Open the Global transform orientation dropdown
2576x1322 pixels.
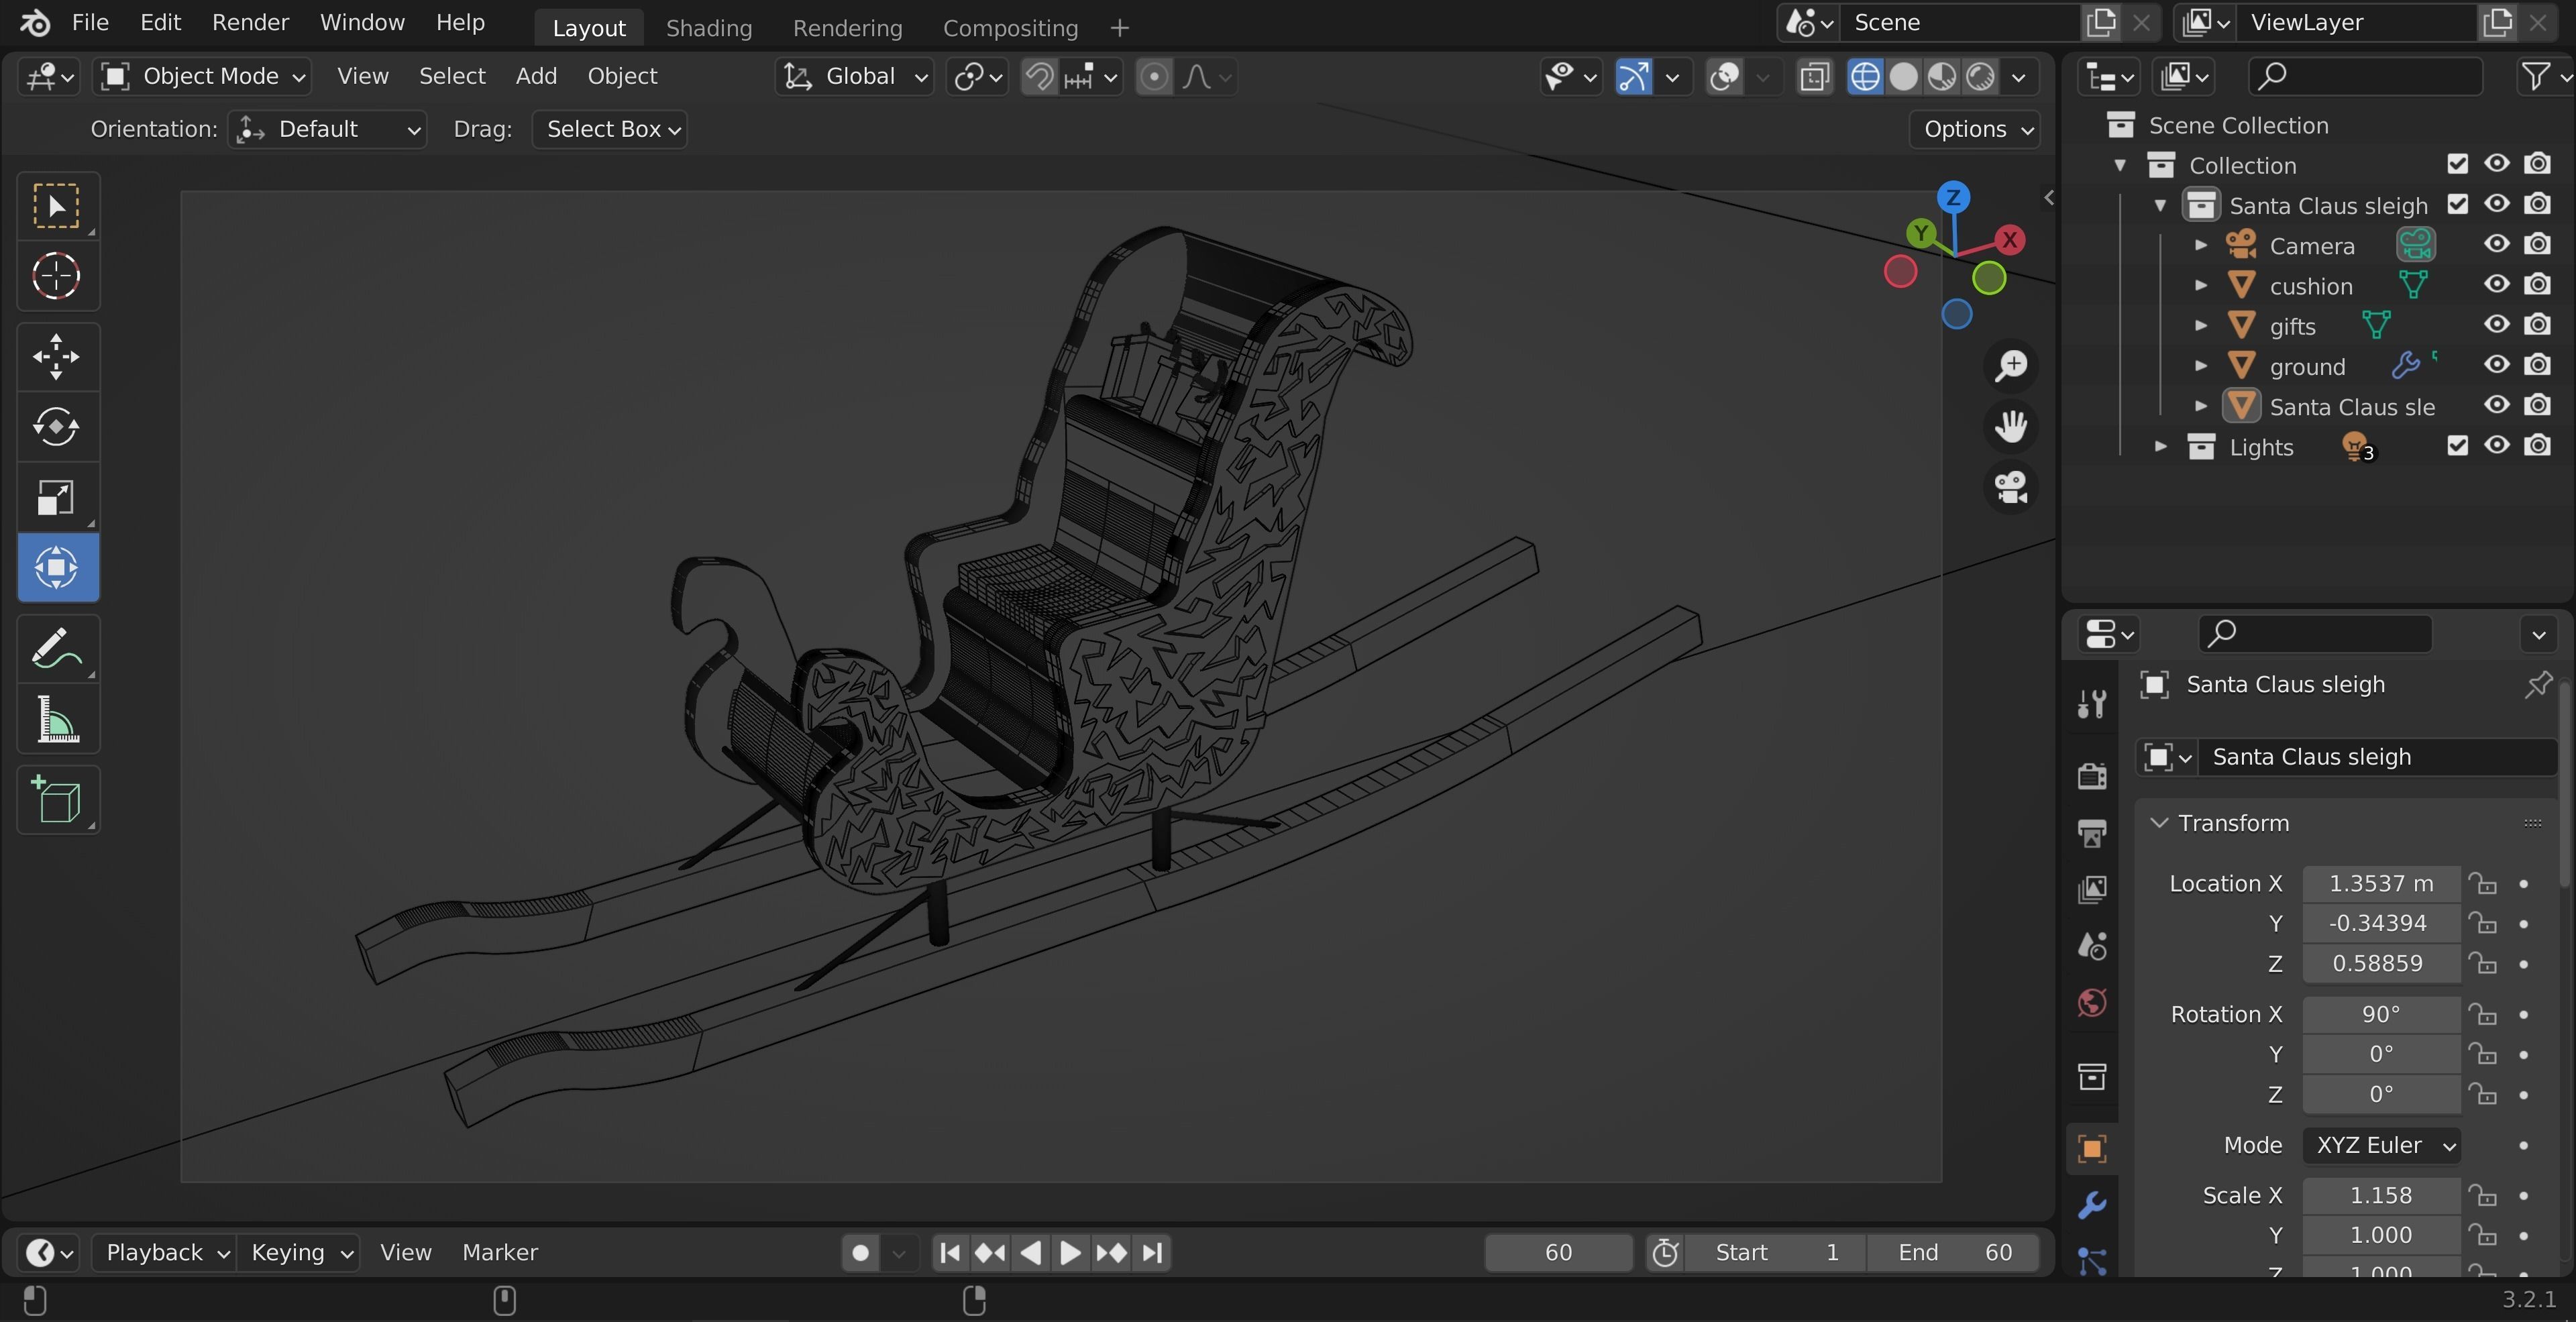click(854, 77)
